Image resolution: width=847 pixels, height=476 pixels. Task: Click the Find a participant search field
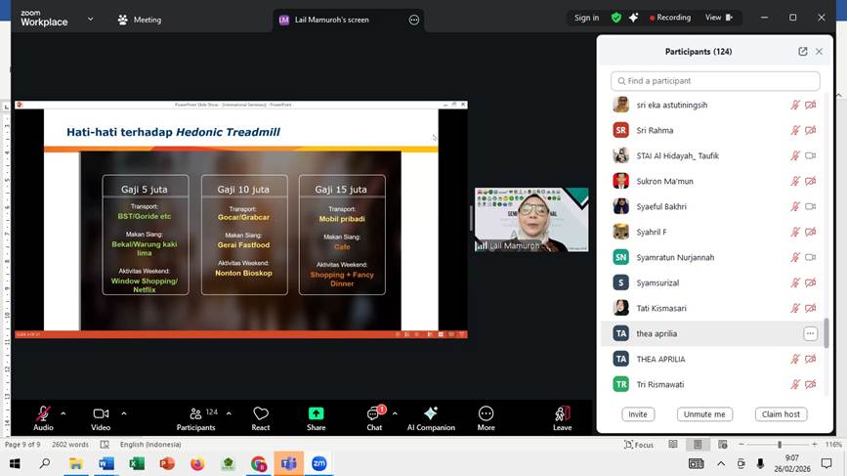pos(715,81)
